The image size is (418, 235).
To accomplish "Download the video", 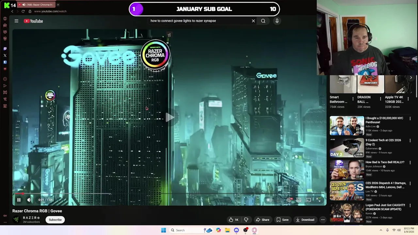I will [x=305, y=220].
